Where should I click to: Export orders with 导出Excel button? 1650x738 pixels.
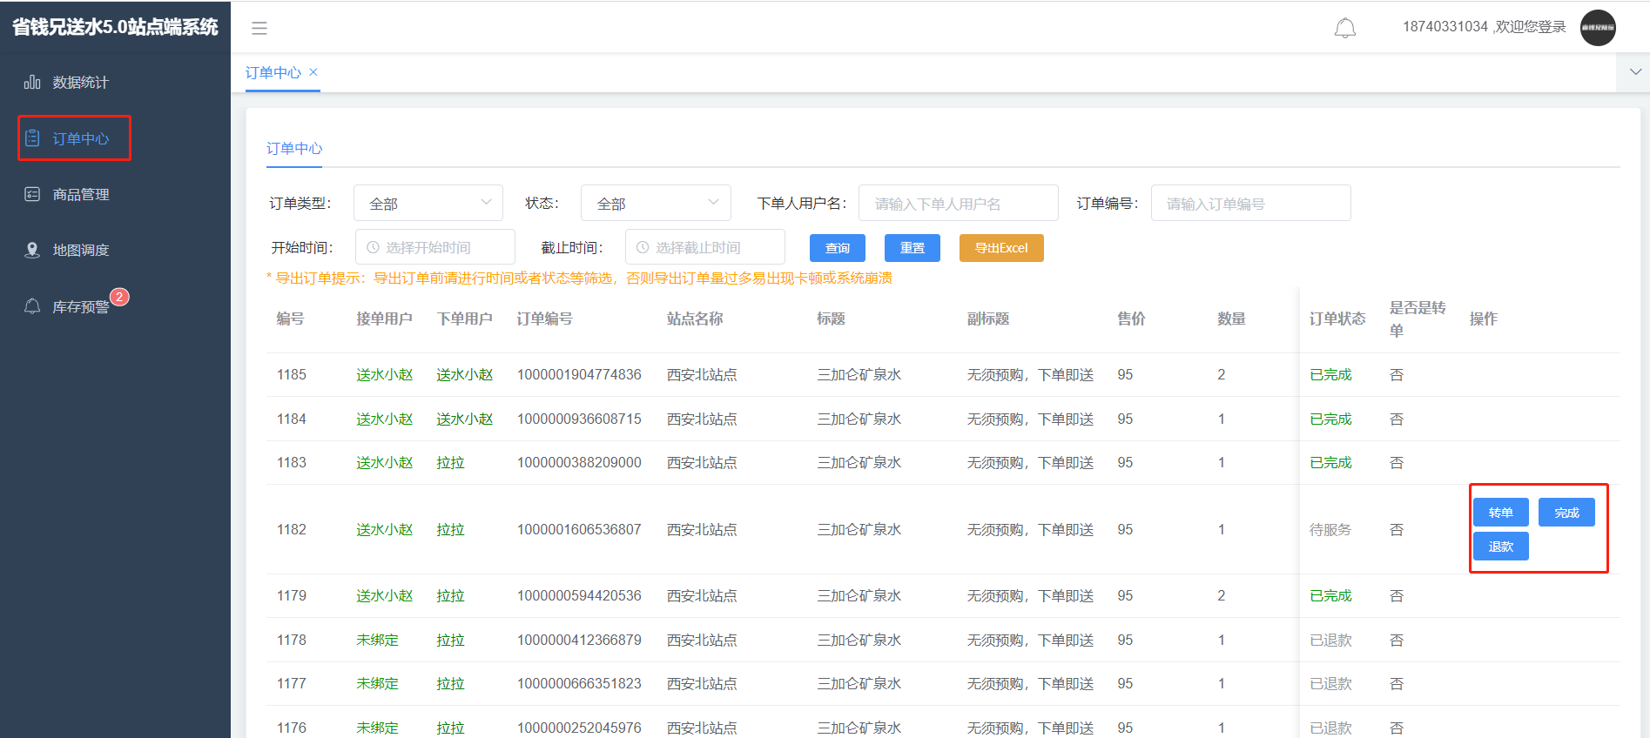(x=1000, y=248)
